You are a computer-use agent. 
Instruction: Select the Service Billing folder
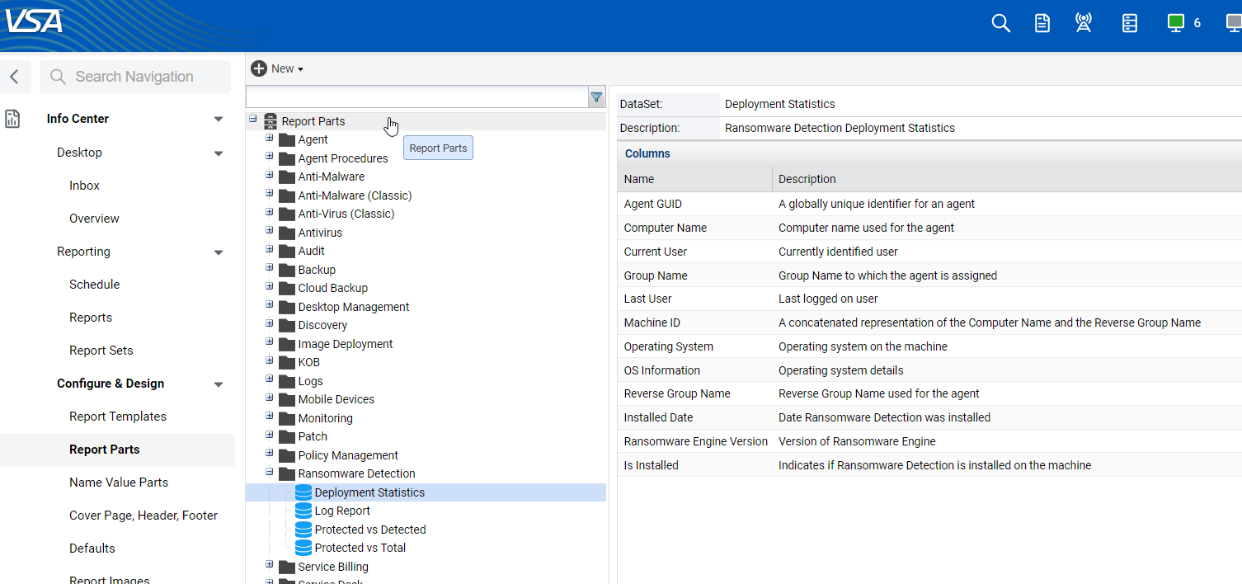pyautogui.click(x=333, y=567)
